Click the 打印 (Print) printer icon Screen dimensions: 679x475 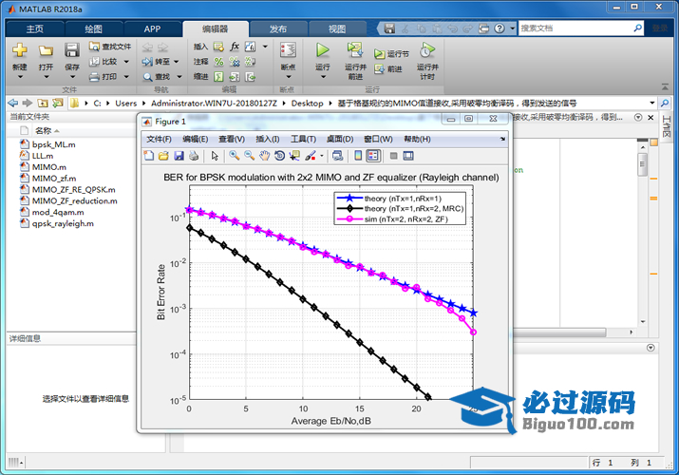(x=94, y=77)
